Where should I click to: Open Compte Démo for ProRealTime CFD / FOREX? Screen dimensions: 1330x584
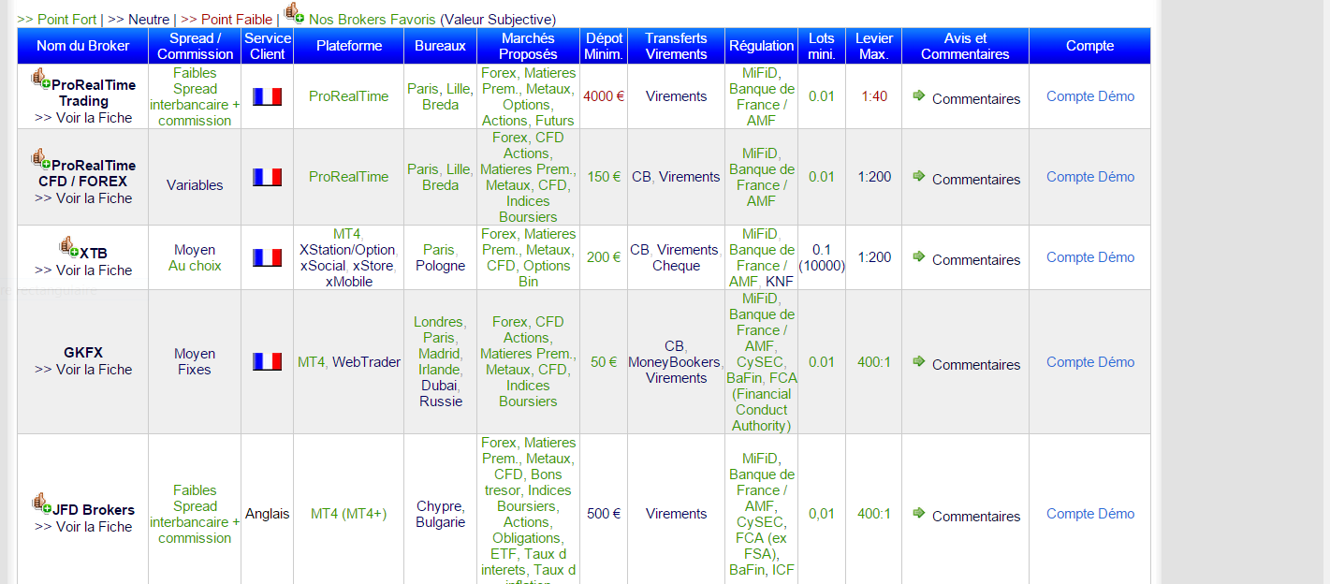click(x=1090, y=177)
